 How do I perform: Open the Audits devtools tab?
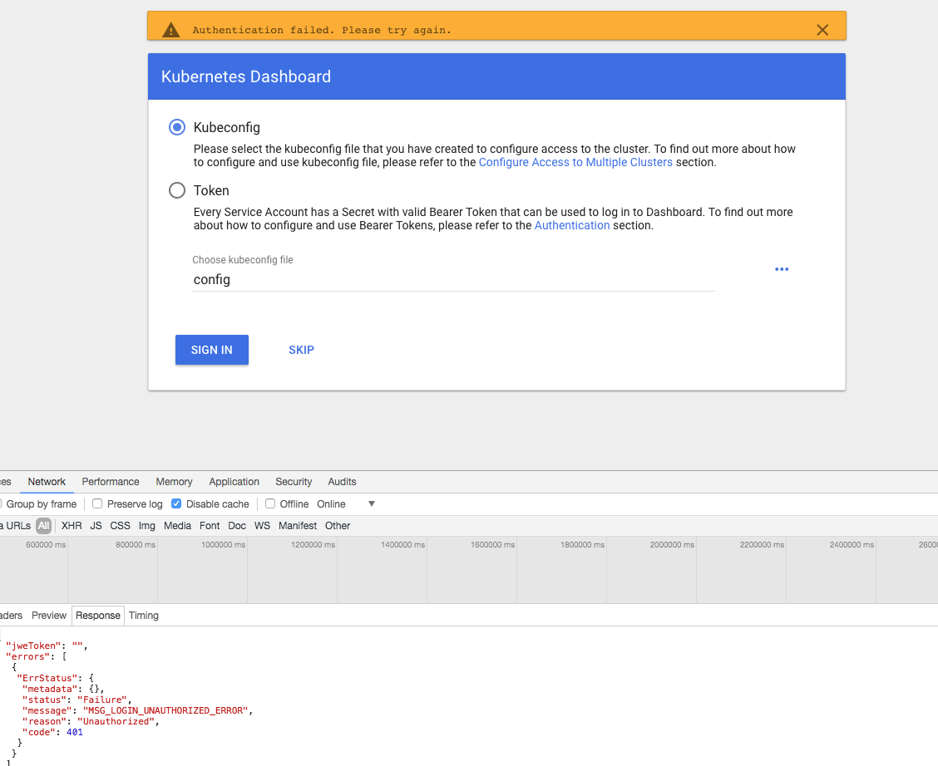click(x=342, y=482)
